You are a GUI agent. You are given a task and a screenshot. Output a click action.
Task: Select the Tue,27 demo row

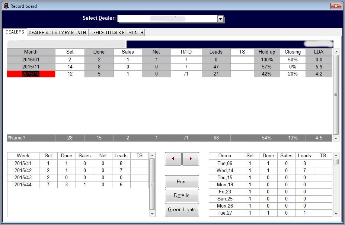pyautogui.click(x=271, y=213)
